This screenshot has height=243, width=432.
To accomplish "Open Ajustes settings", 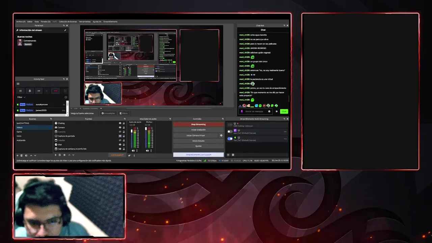I will click(198, 146).
